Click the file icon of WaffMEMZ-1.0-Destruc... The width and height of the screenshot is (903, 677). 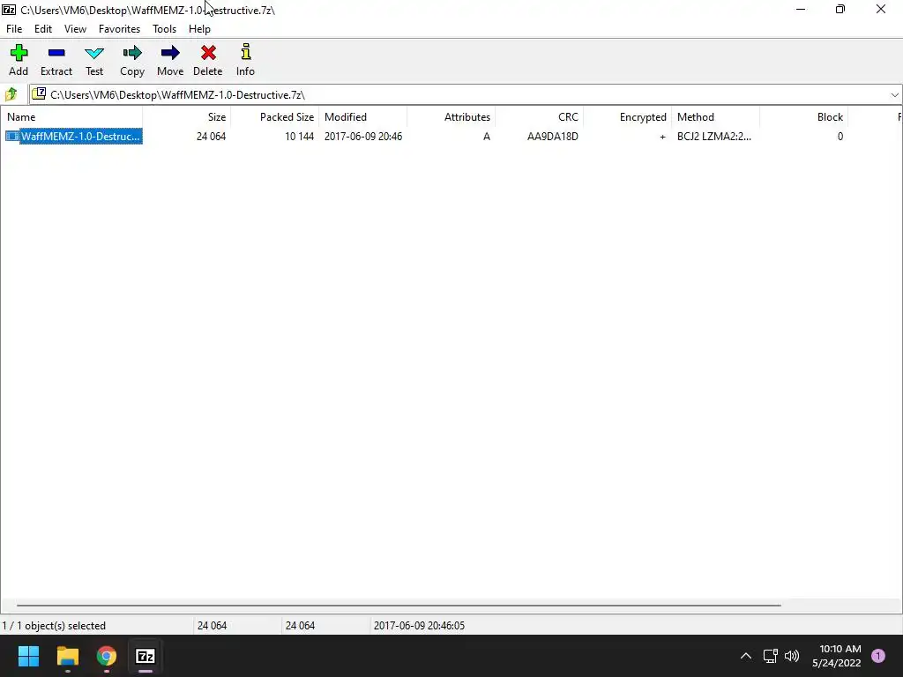[12, 137]
